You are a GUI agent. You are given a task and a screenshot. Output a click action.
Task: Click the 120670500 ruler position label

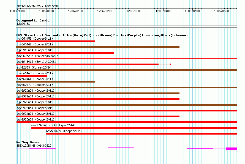[x=192, y=11]
